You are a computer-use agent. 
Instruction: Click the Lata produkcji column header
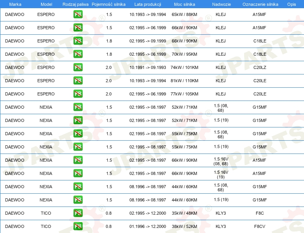(148, 4)
